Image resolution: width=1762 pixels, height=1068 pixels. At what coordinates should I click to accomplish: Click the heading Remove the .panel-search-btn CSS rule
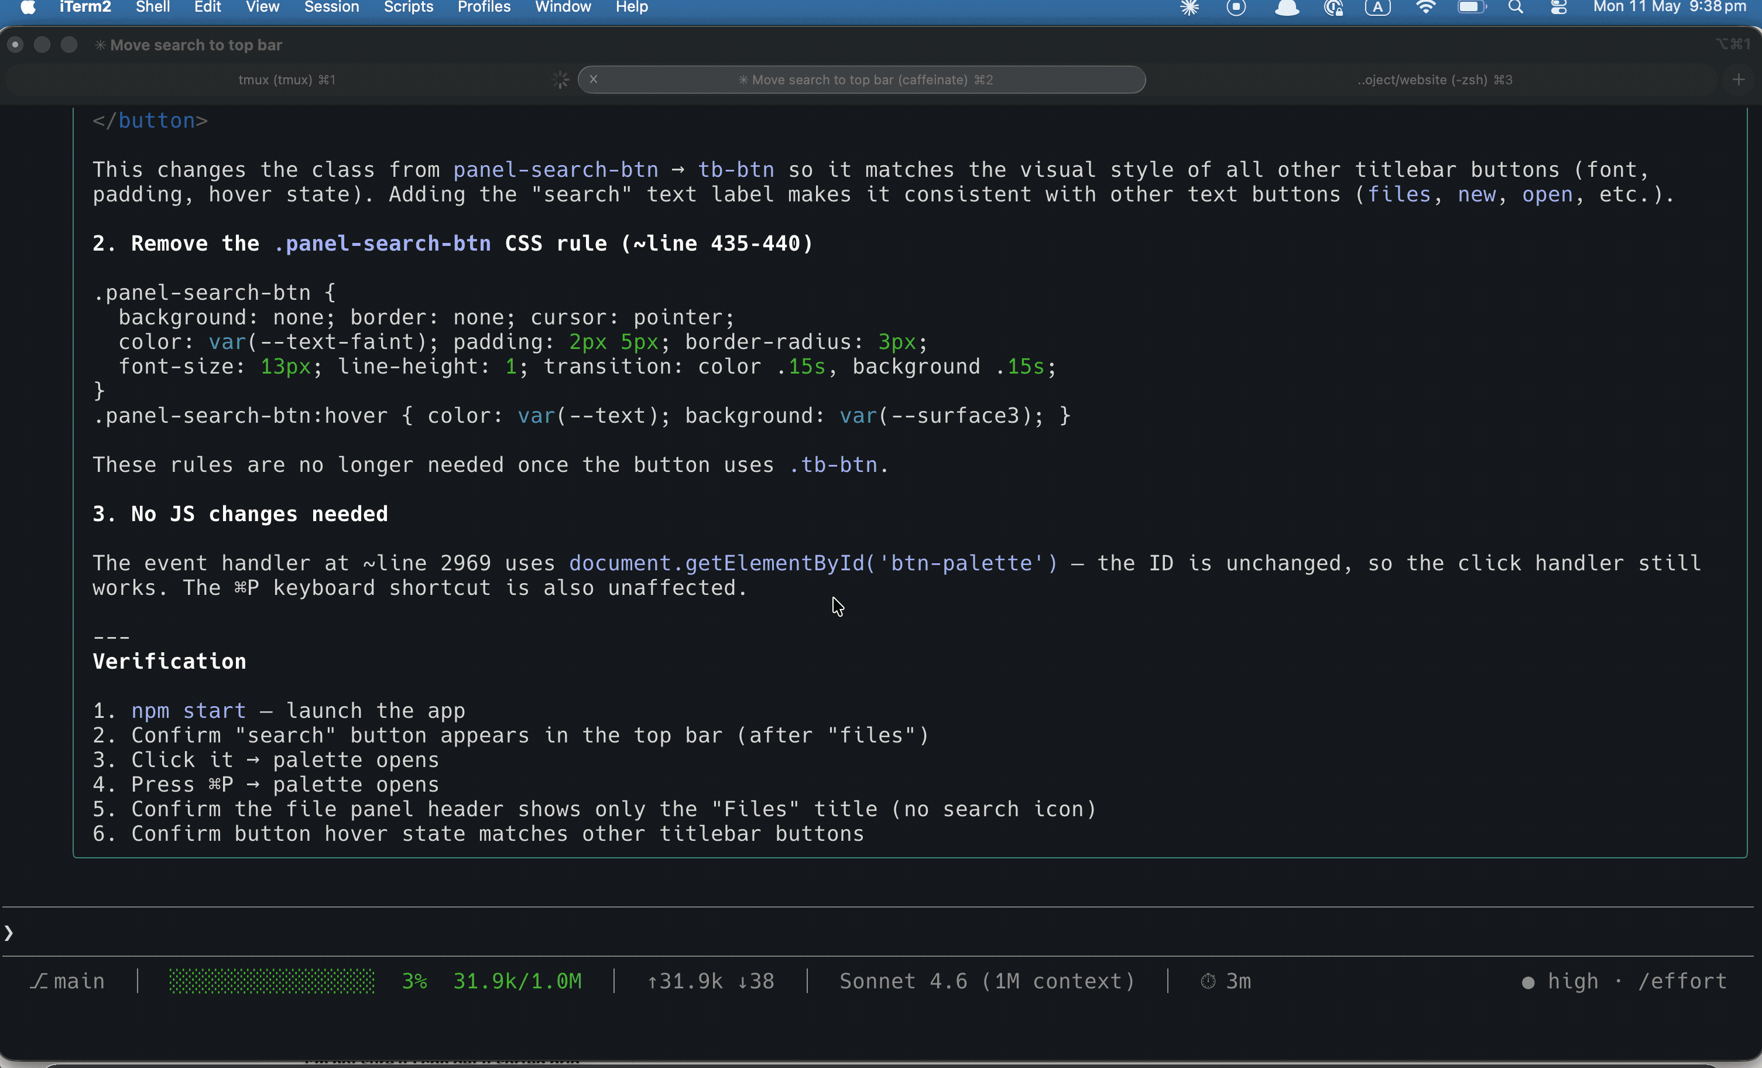pyautogui.click(x=453, y=243)
